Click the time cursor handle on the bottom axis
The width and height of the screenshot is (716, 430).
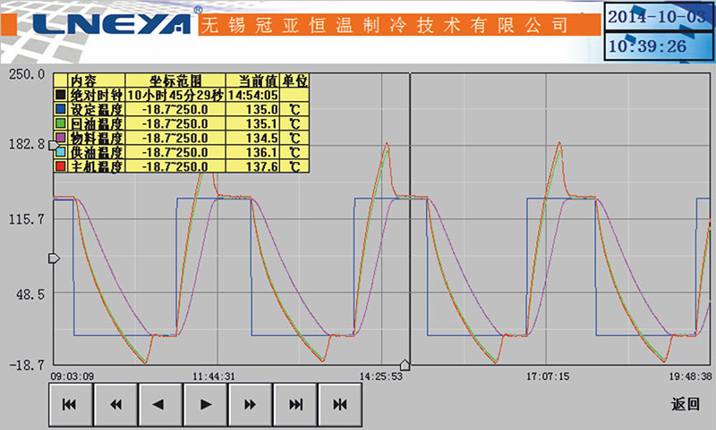405,364
